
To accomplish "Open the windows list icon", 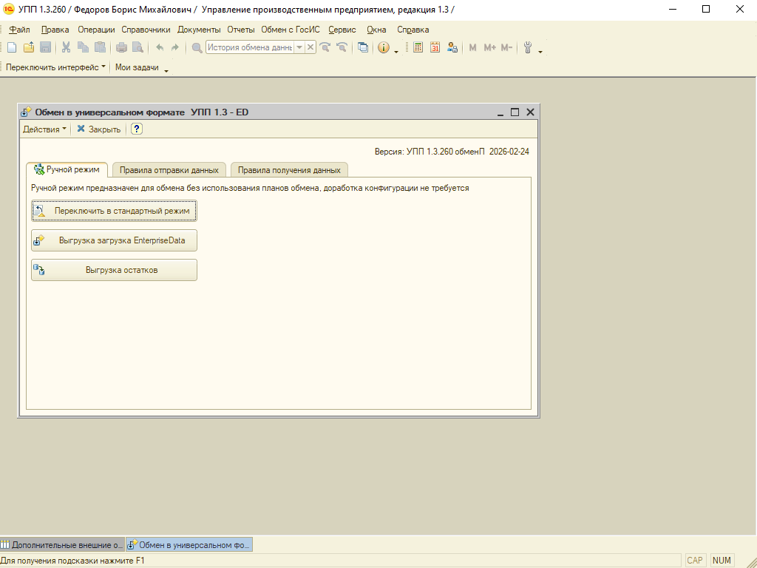I will coord(363,47).
